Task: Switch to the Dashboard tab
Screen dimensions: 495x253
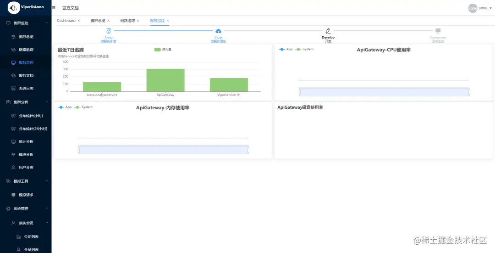Action: 66,21
